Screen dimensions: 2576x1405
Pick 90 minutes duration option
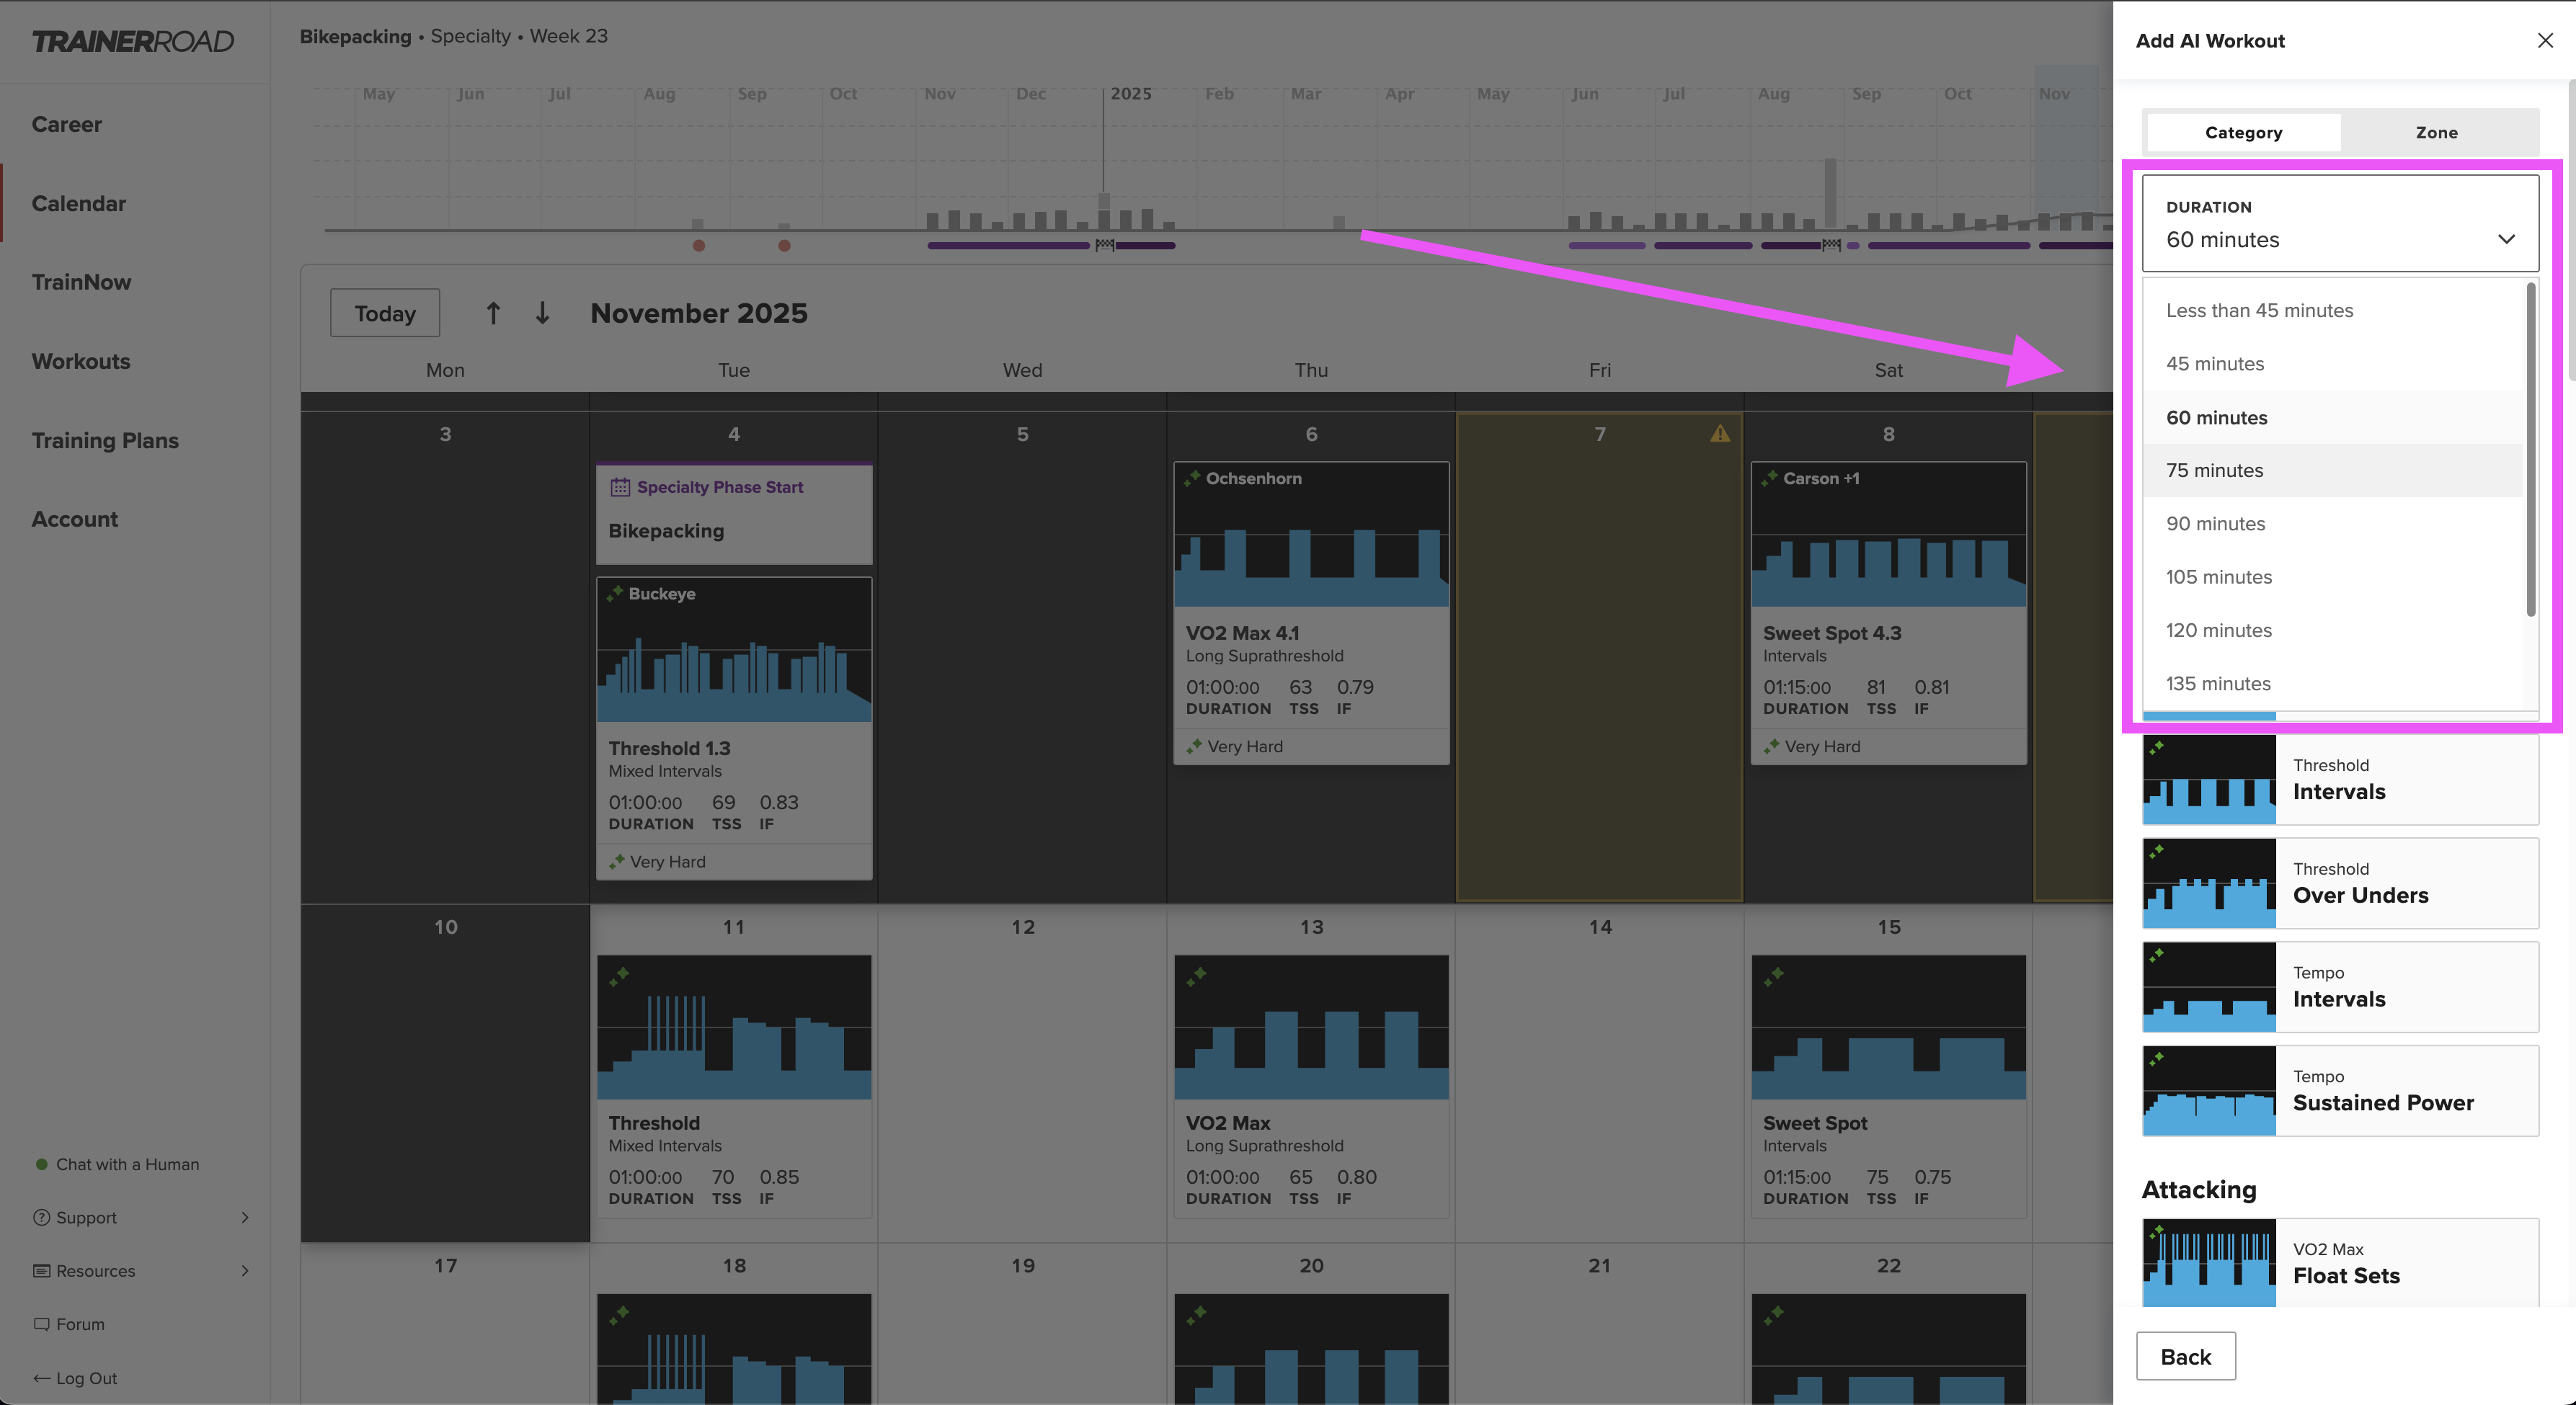pyautogui.click(x=2332, y=524)
